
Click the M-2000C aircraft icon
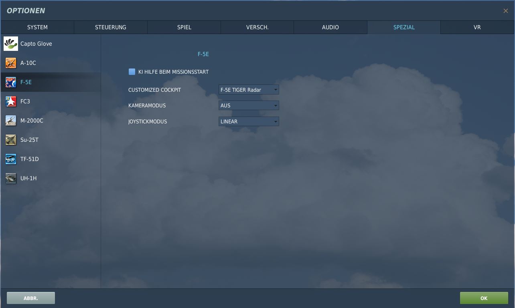tap(11, 121)
